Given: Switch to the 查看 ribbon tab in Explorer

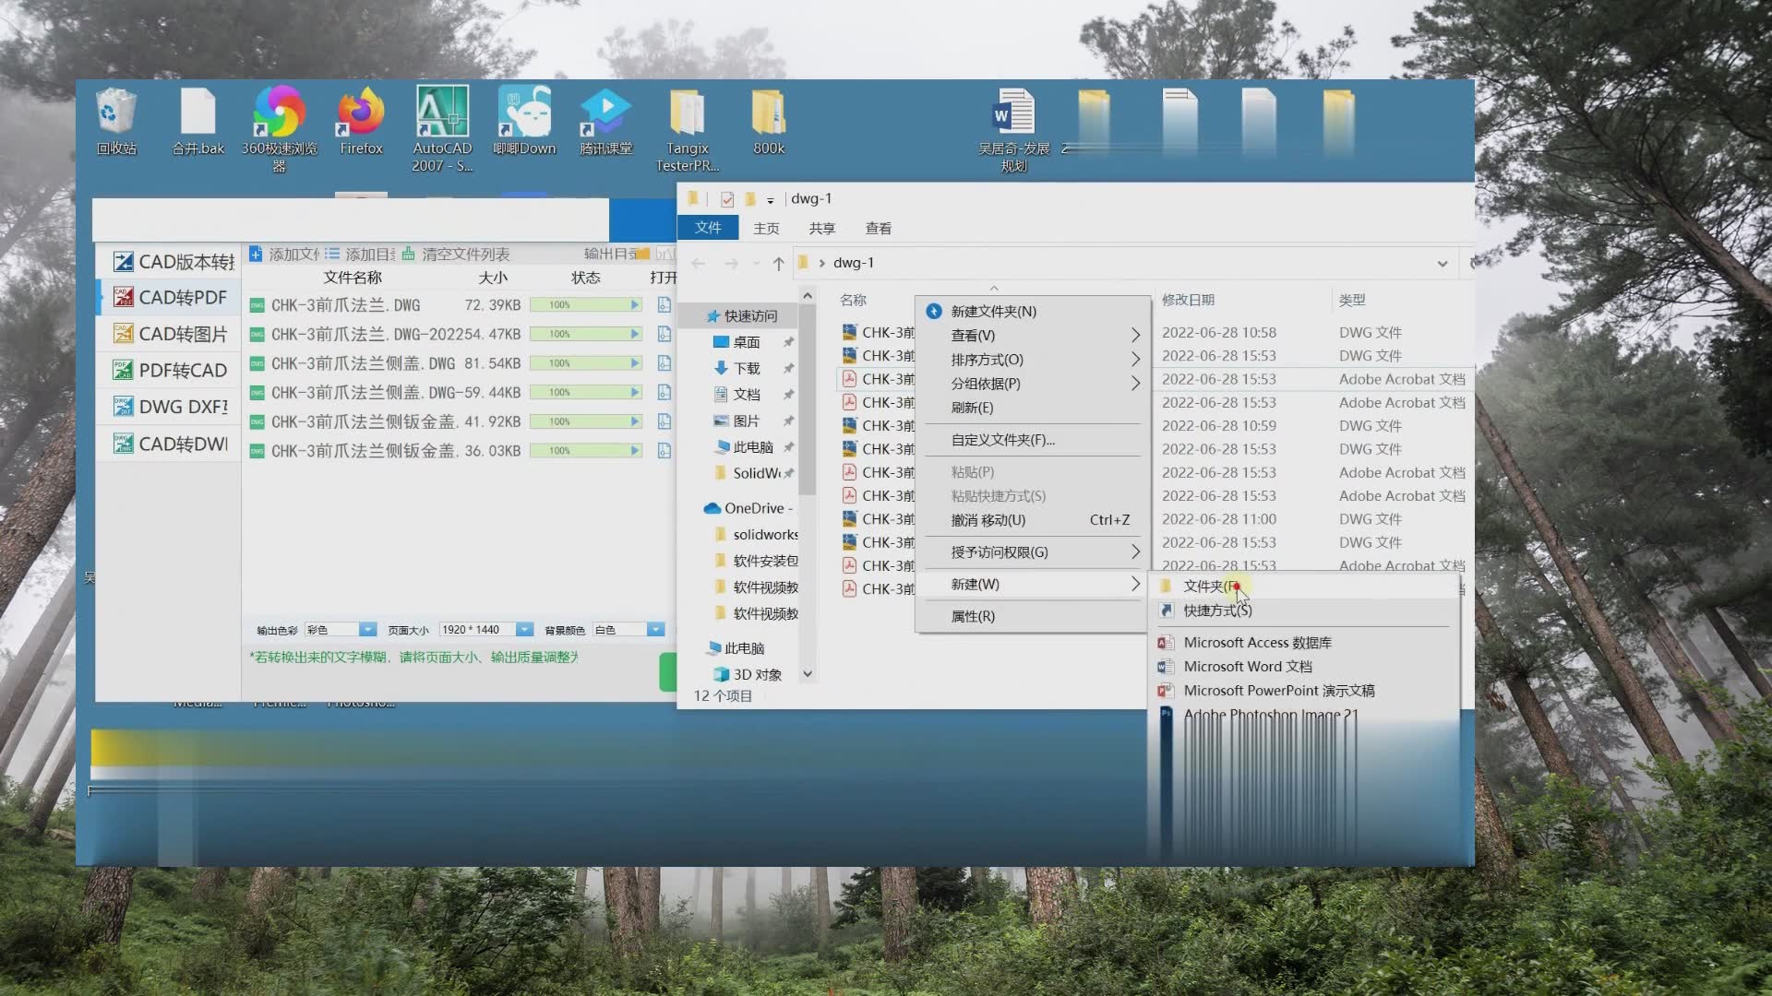Looking at the screenshot, I should (x=877, y=228).
